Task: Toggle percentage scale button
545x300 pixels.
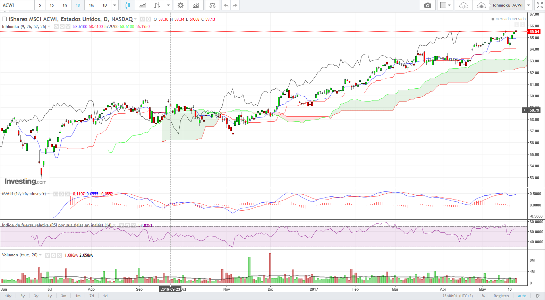Action: (x=483, y=296)
